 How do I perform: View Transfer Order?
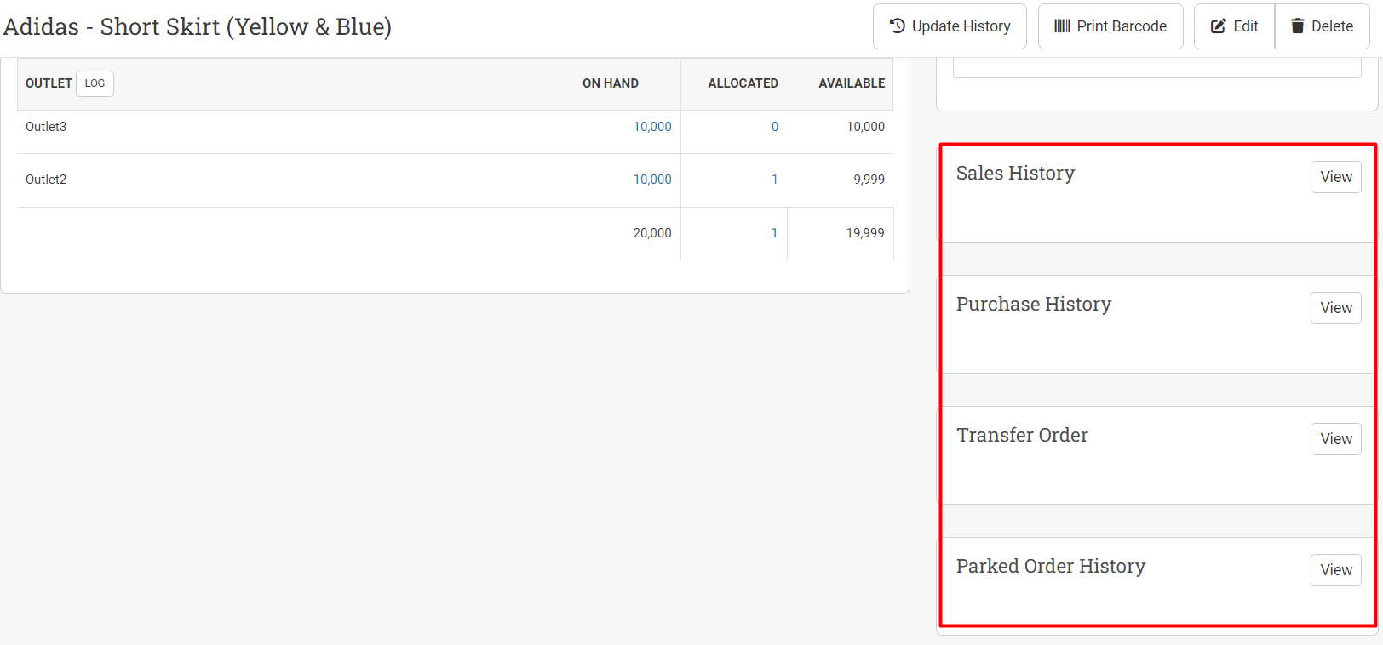1336,439
